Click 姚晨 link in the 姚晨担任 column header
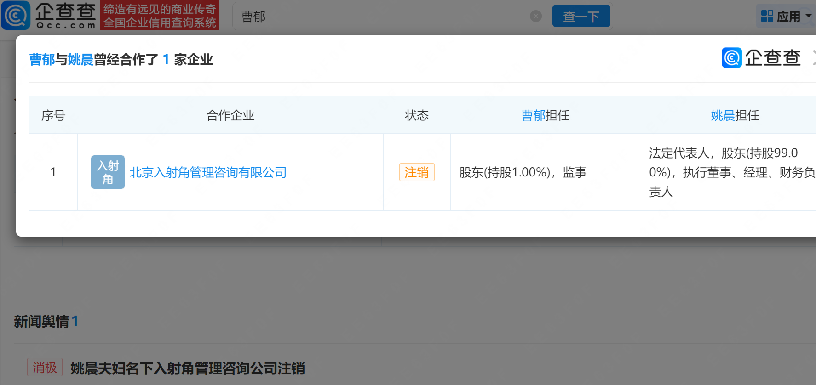816x385 pixels. click(723, 115)
